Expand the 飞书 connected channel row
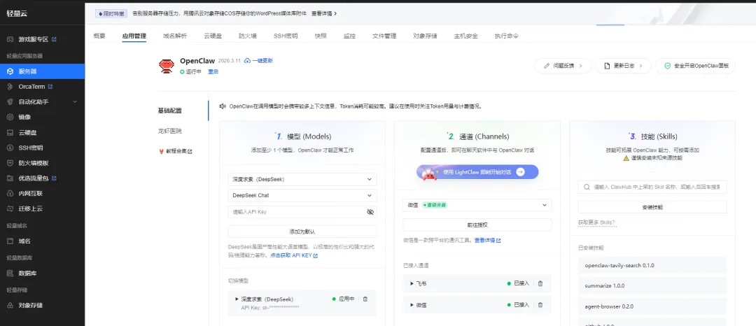This screenshot has width=756, height=326. click(412, 283)
